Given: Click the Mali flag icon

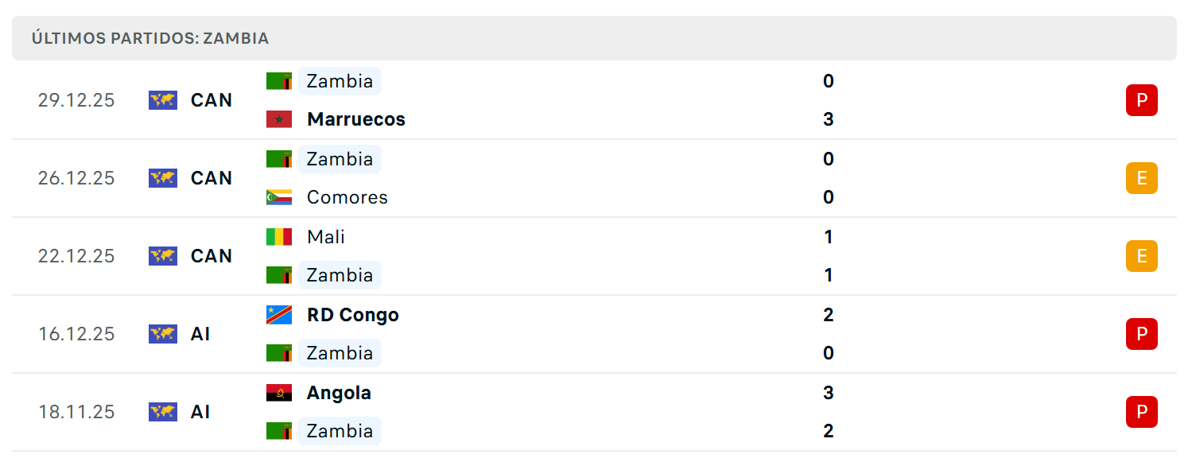Looking at the screenshot, I should click(279, 237).
